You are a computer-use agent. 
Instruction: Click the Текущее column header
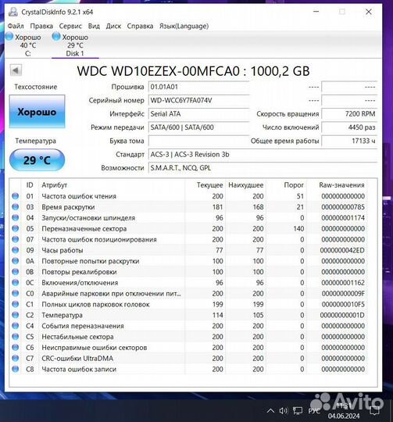(210, 185)
